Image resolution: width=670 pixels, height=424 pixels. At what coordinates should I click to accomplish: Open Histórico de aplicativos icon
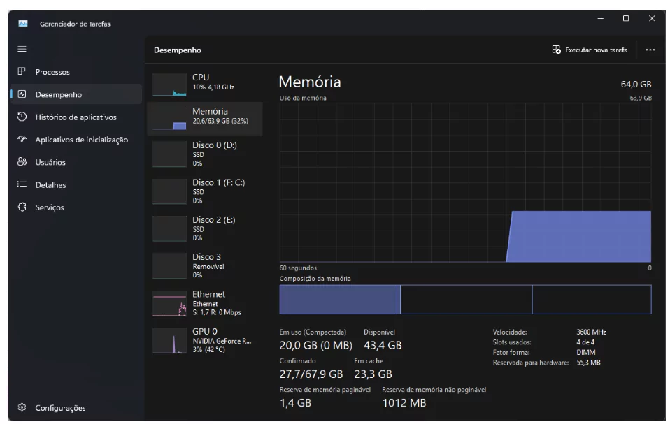(x=22, y=117)
